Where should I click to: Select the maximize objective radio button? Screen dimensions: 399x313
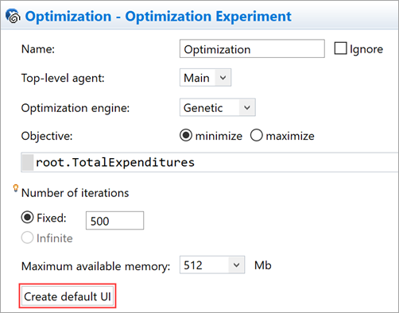(x=256, y=135)
